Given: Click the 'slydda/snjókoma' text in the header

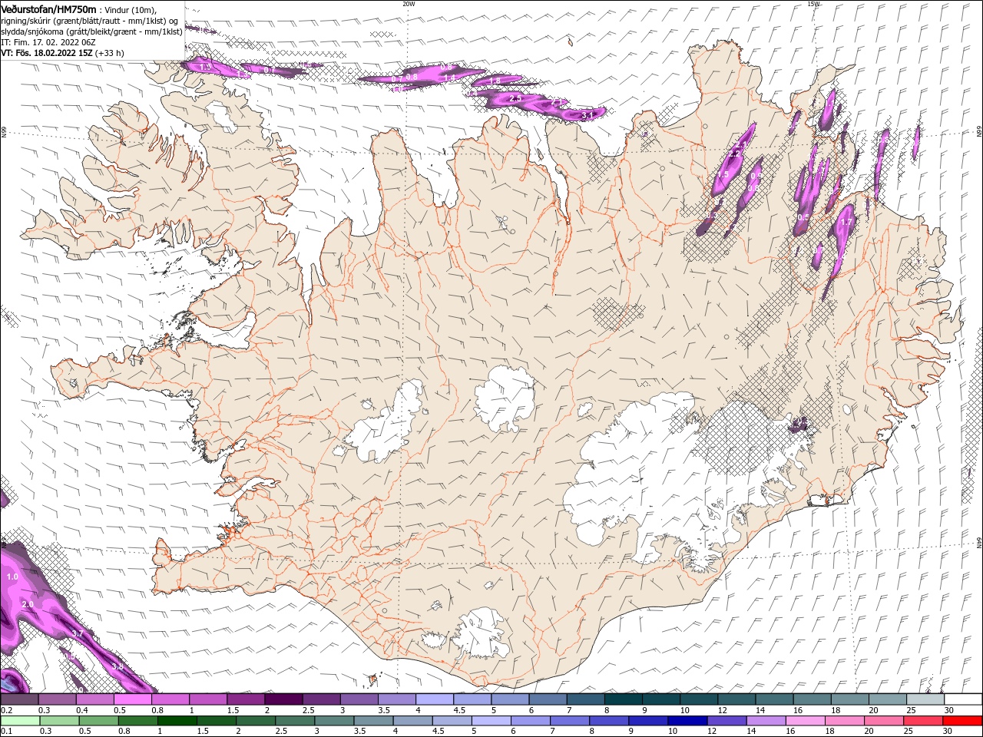Looking at the screenshot, I should (x=33, y=31).
